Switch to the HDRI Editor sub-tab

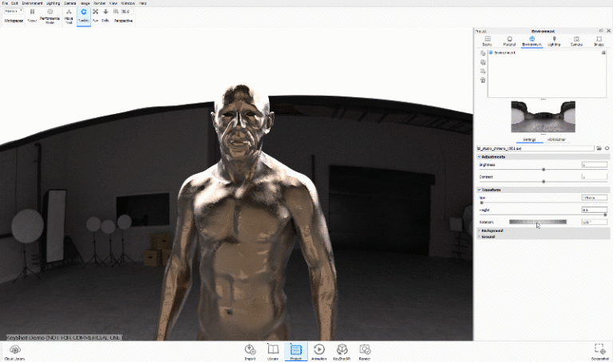pyautogui.click(x=556, y=140)
